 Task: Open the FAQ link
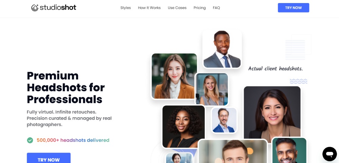(216, 8)
